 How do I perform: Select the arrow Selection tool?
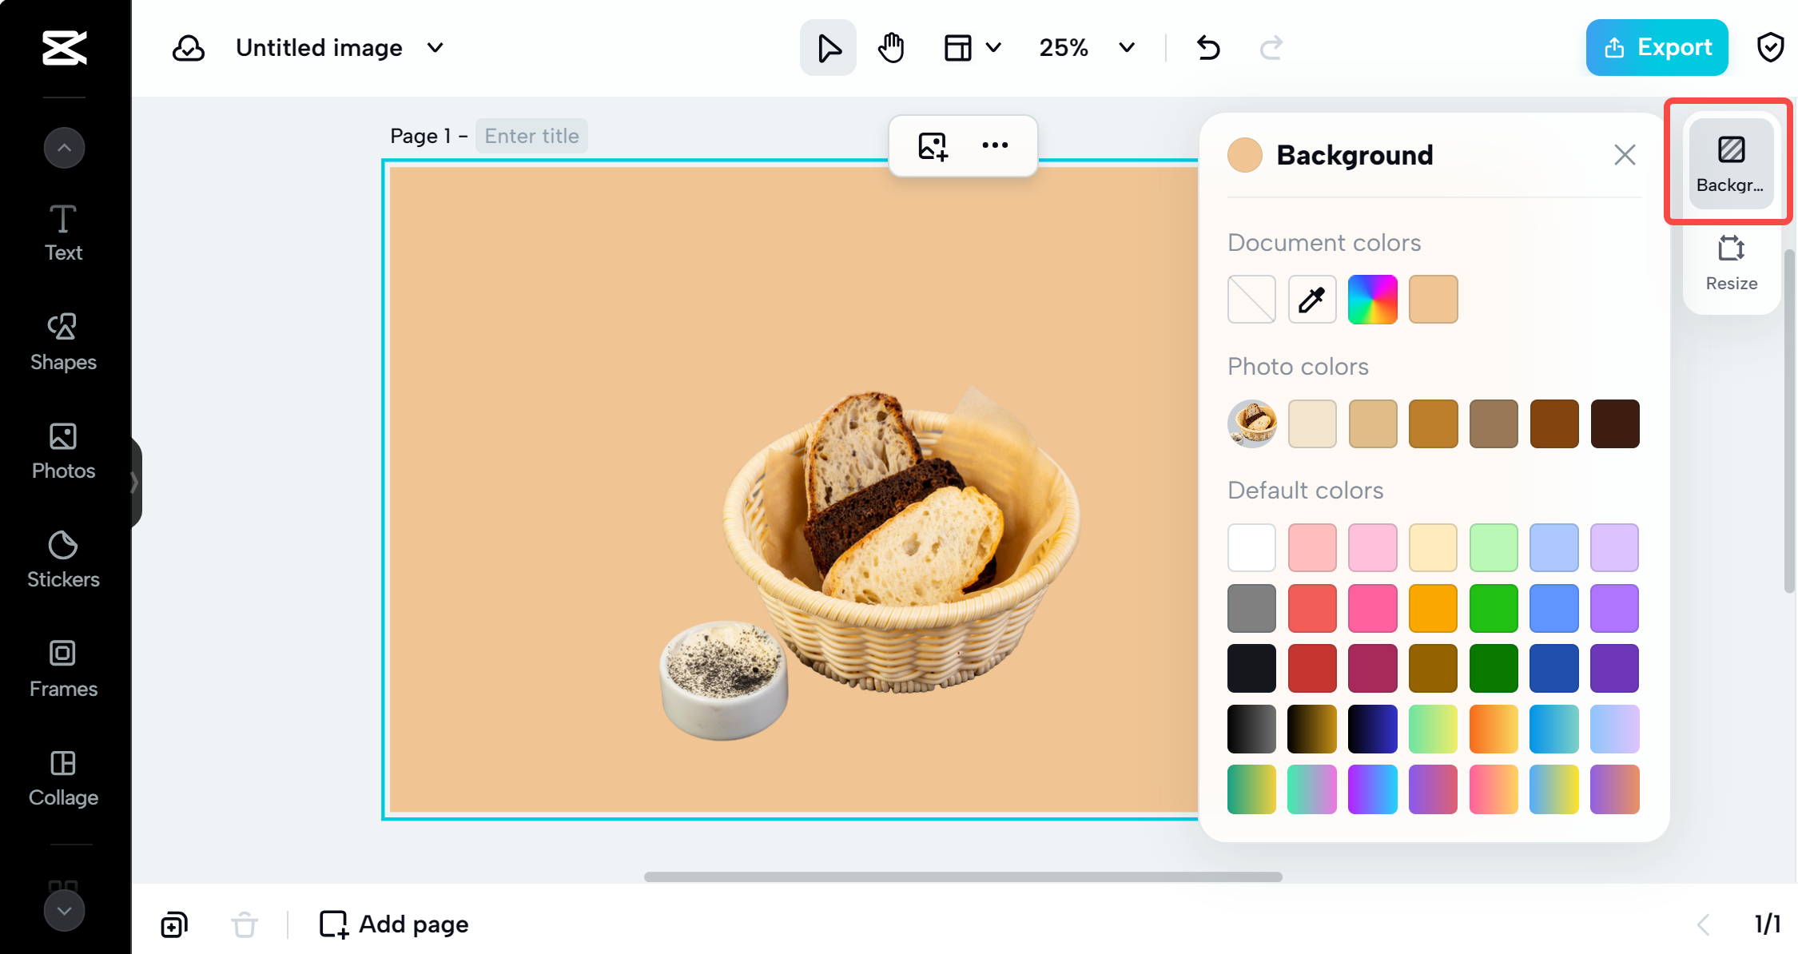(829, 48)
